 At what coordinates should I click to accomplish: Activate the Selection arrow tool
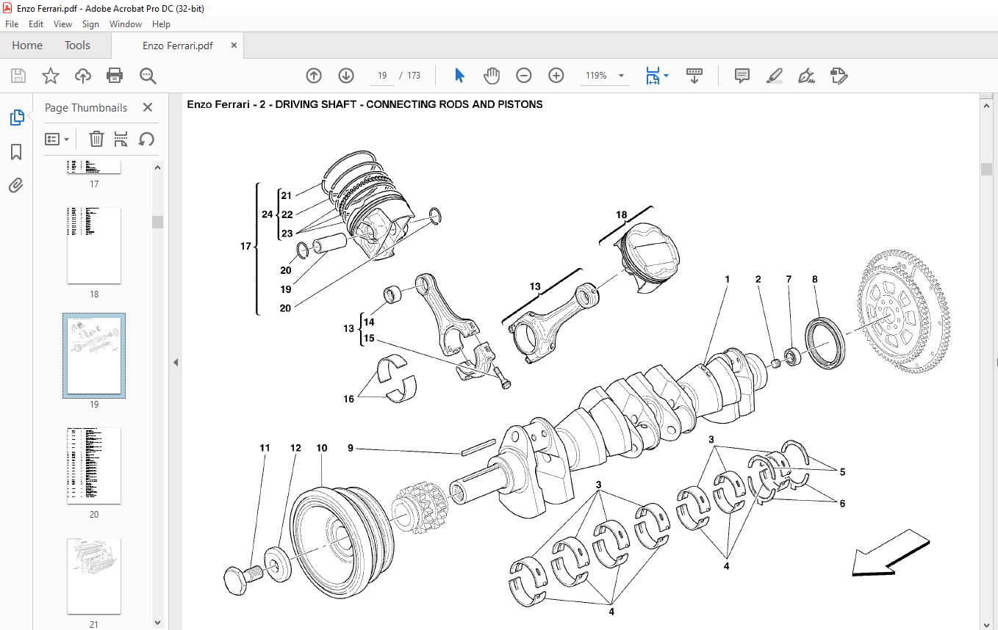[x=460, y=76]
